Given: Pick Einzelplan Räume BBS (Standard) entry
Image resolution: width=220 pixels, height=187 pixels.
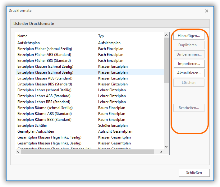Looking at the screenshot, I should click(44, 120).
